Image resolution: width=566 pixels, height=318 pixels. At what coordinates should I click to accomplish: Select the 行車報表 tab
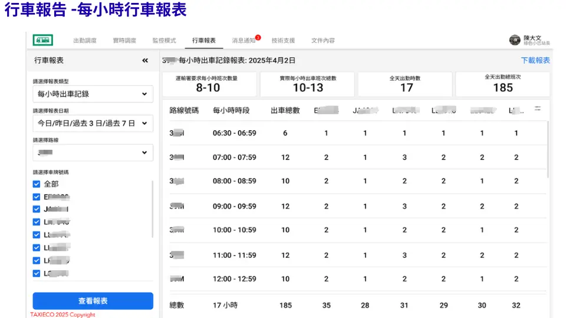click(204, 41)
